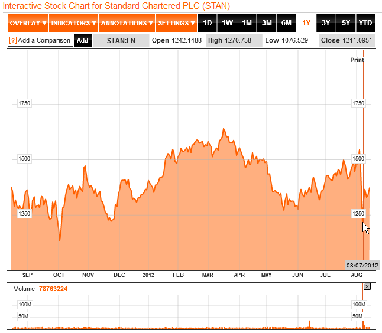Click the APR month label
Viewport: 382px width, 333px height.
239,275
